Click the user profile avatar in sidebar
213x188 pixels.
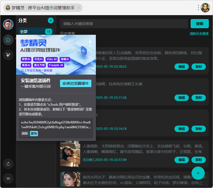coord(8,24)
